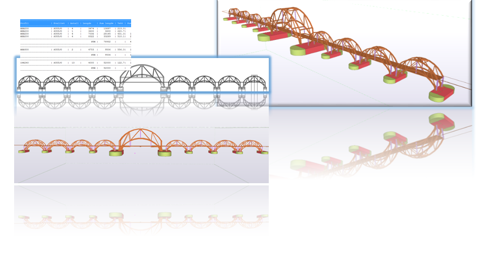Click the Profil column header
The height and width of the screenshot is (269, 477).
pyautogui.click(x=24, y=23)
